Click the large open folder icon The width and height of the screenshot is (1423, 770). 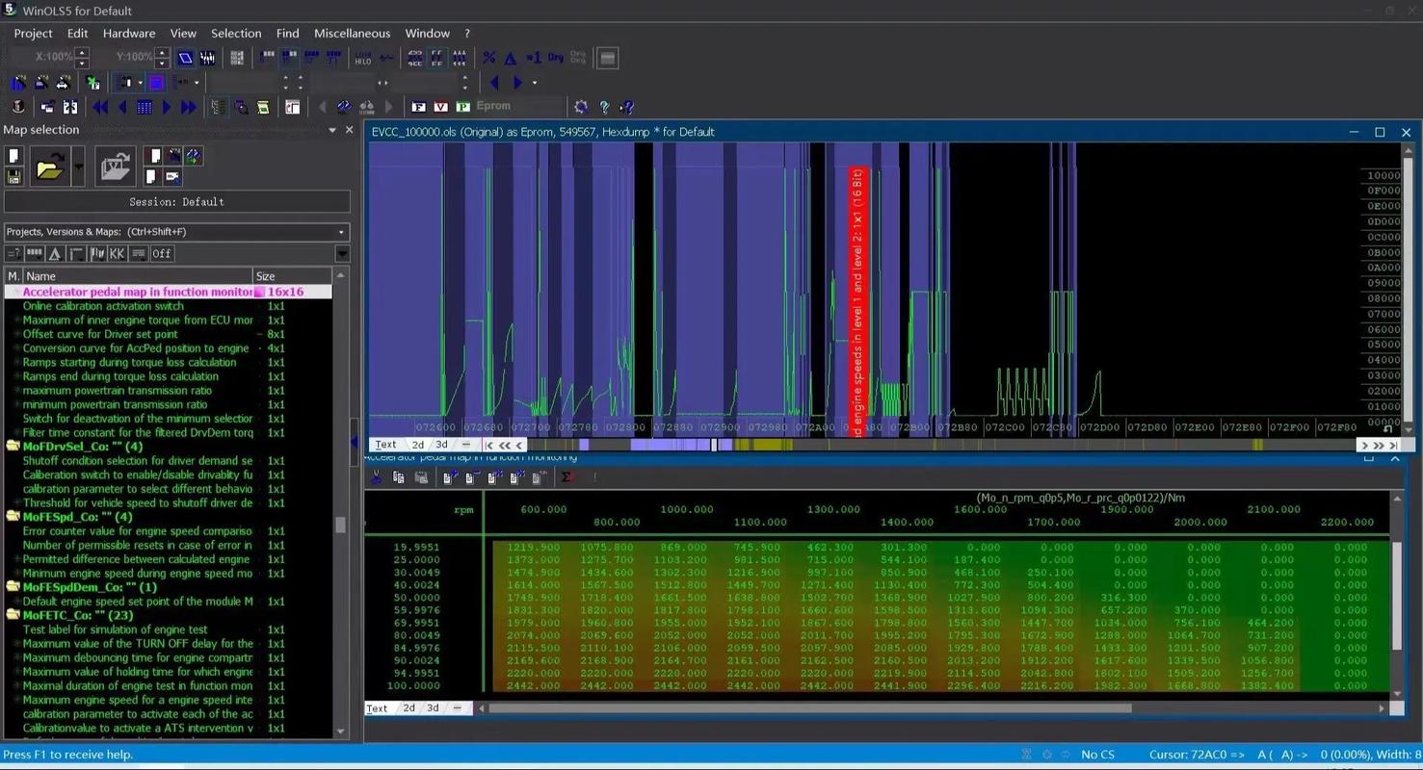tap(49, 167)
